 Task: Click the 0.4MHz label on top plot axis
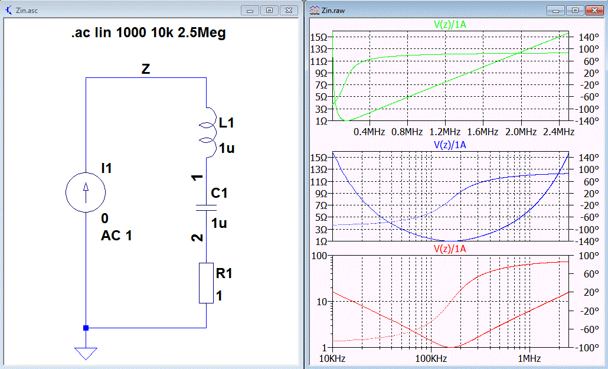click(x=369, y=132)
